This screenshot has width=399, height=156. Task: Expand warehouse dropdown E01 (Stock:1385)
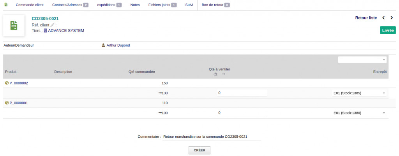point(358,93)
